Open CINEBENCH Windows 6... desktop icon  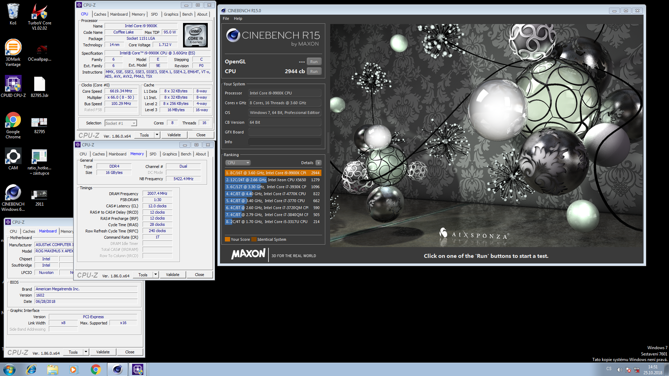coord(13,198)
